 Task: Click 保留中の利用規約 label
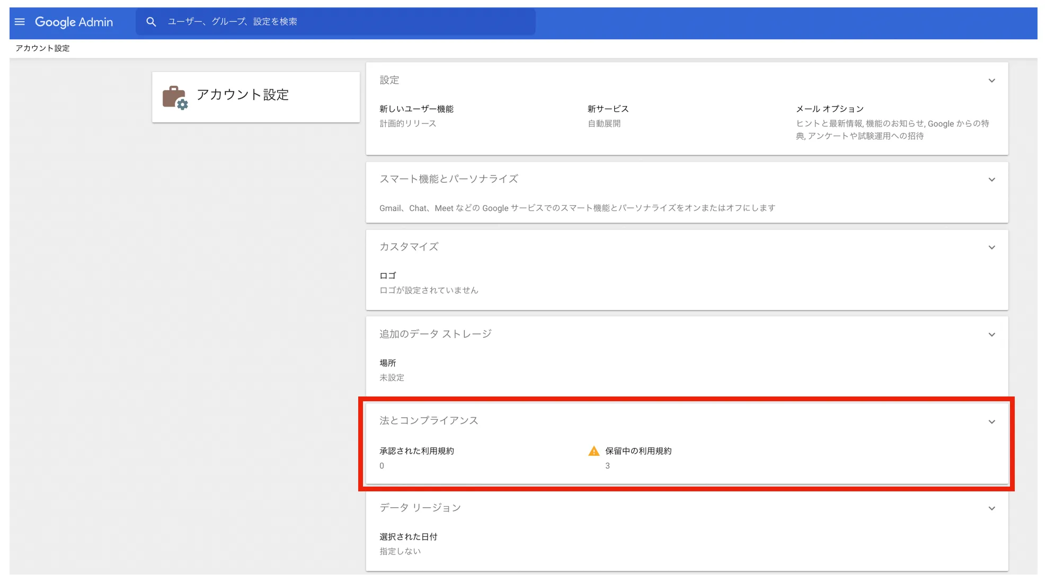(x=639, y=451)
